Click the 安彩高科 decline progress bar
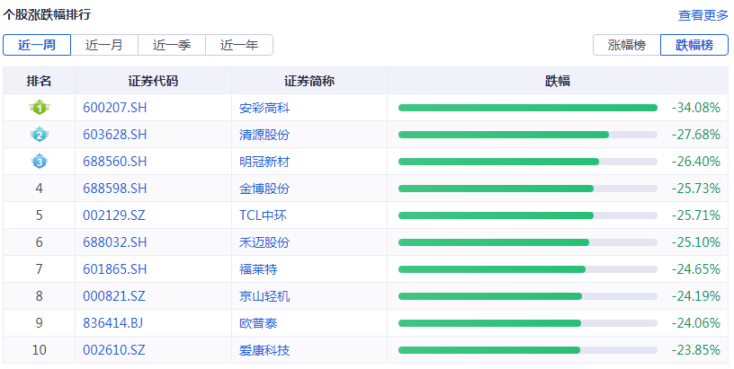The image size is (734, 369). coord(527,108)
